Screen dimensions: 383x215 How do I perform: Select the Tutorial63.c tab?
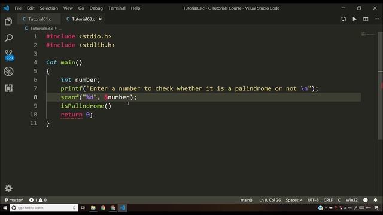pyautogui.click(x=83, y=19)
